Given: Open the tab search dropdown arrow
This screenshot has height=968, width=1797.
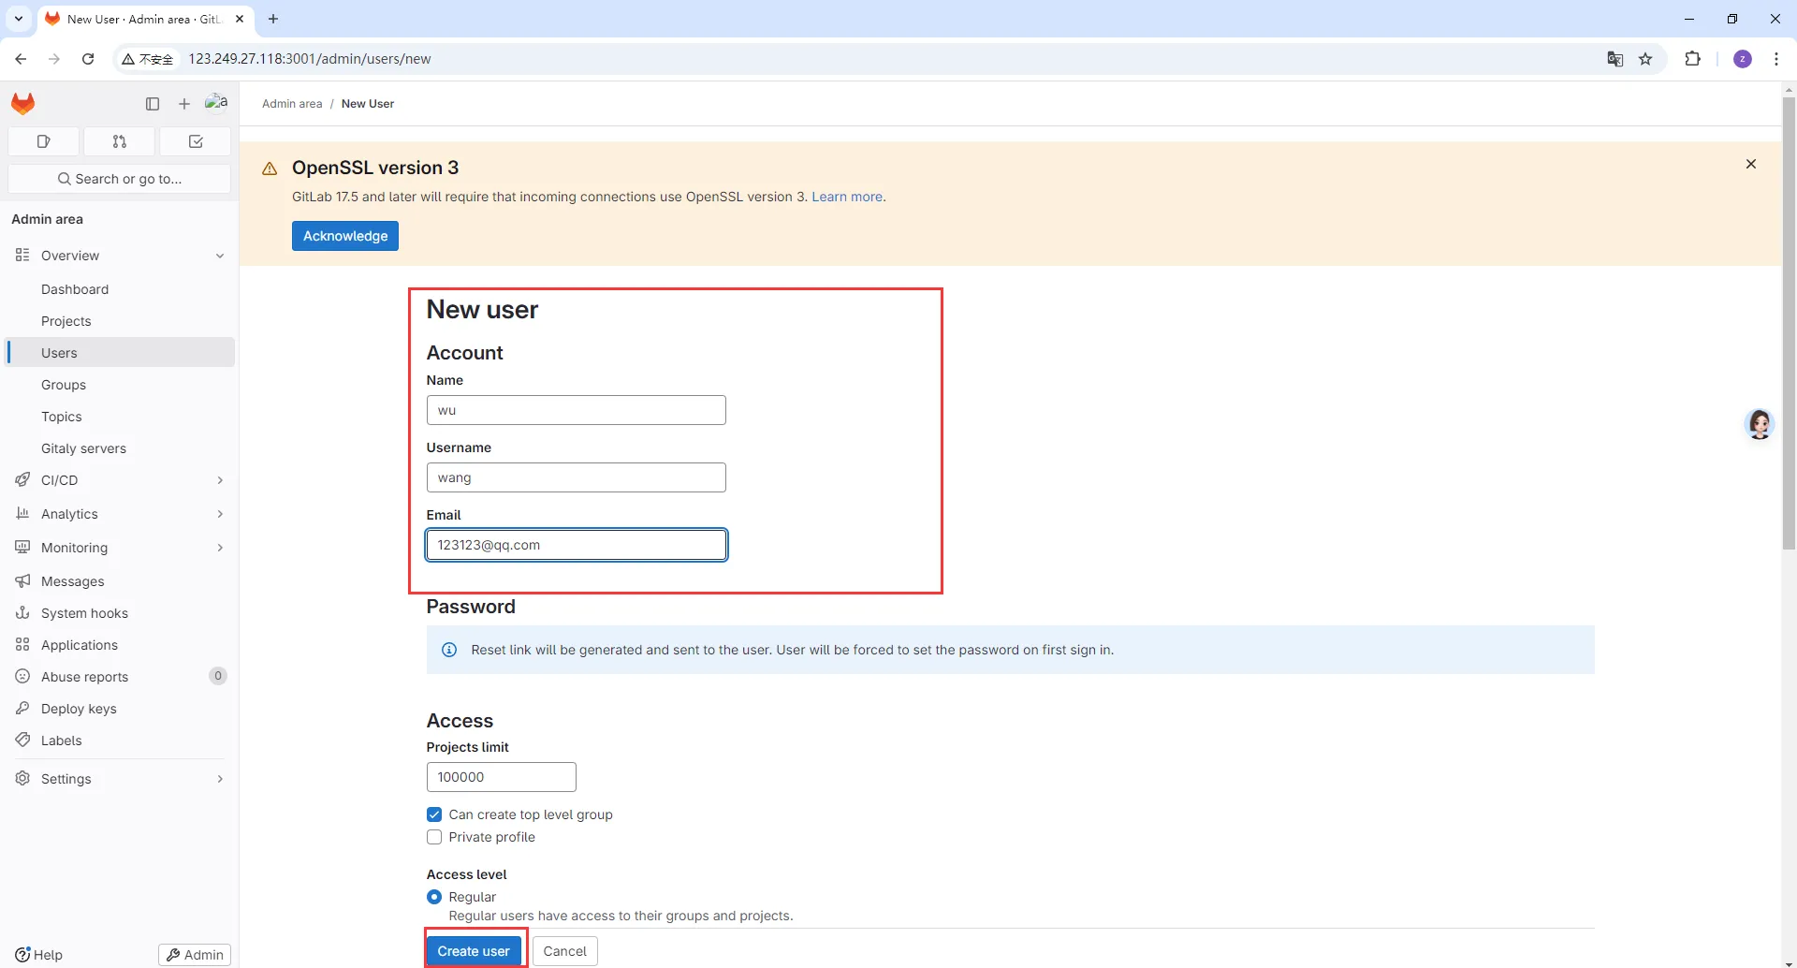Looking at the screenshot, I should (x=18, y=19).
